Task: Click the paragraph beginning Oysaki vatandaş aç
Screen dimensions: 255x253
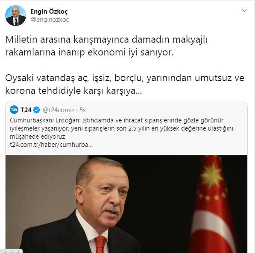Action: [125, 84]
